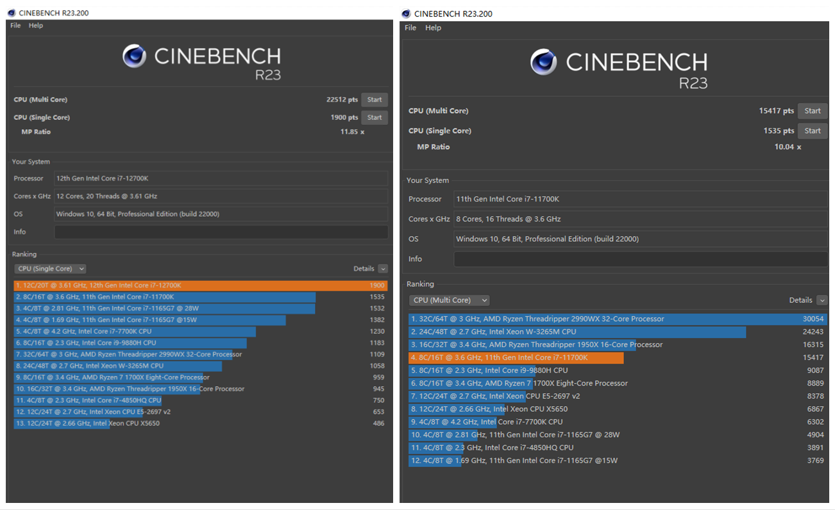Select the Threadripper 2990WX row scoring 1109
This screenshot has height=510, width=835.
(201, 354)
